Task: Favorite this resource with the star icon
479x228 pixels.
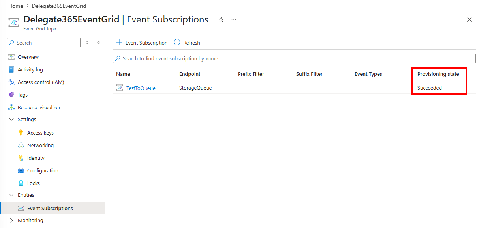Action: click(x=221, y=19)
